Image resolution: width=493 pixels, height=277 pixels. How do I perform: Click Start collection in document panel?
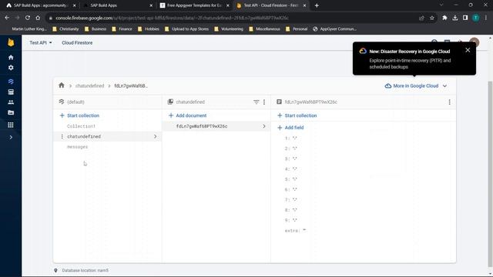tap(297, 115)
